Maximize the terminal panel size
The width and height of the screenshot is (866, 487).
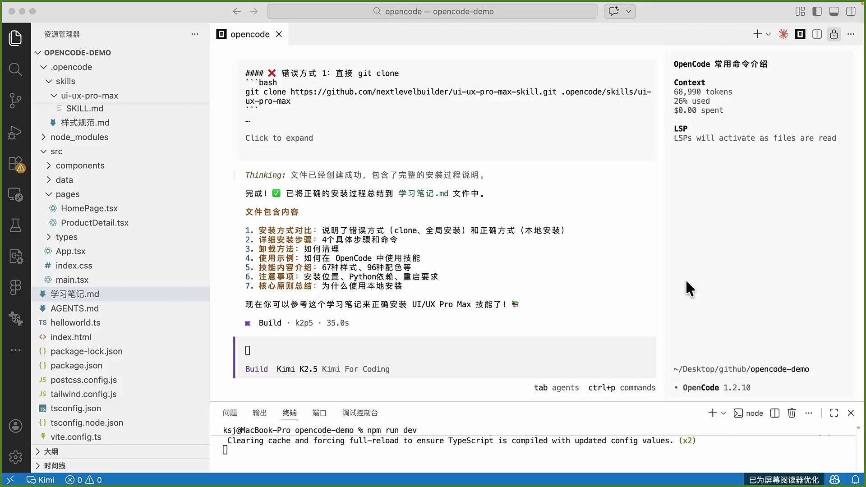(834, 413)
